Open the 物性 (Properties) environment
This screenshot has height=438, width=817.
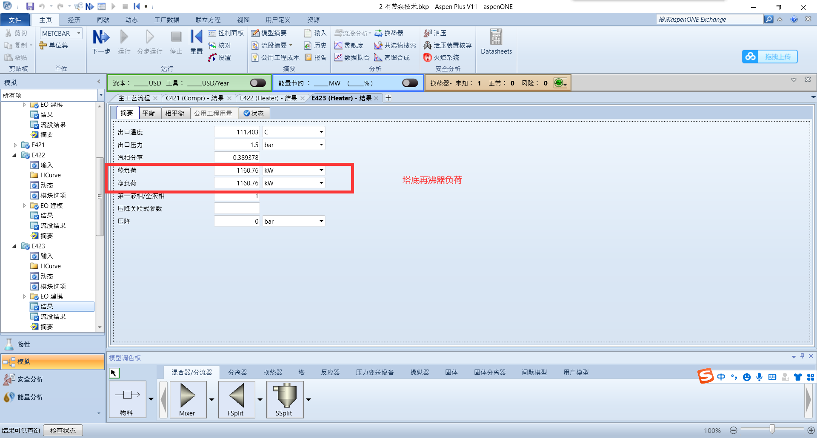53,344
